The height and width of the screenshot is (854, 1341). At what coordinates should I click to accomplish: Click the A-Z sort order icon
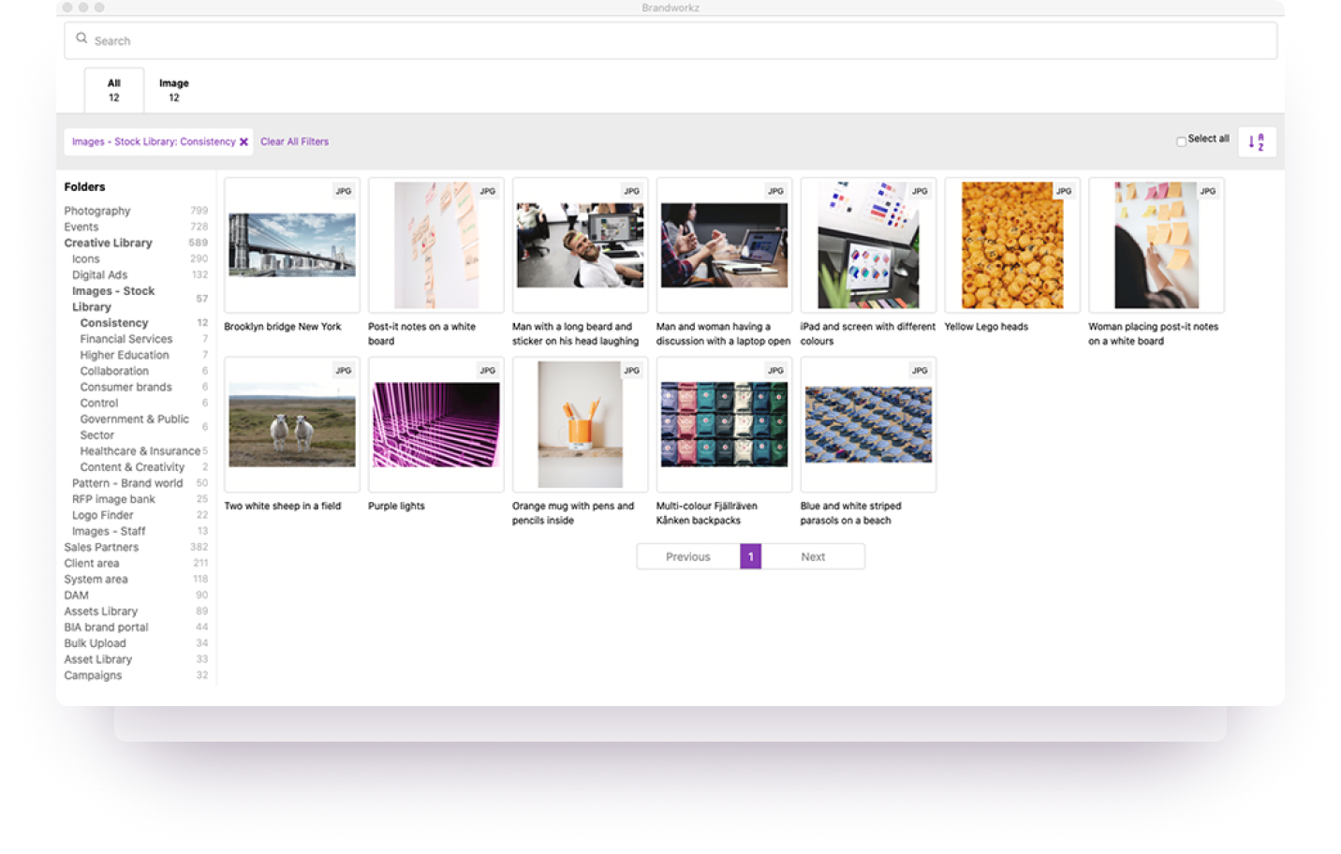pos(1257,142)
